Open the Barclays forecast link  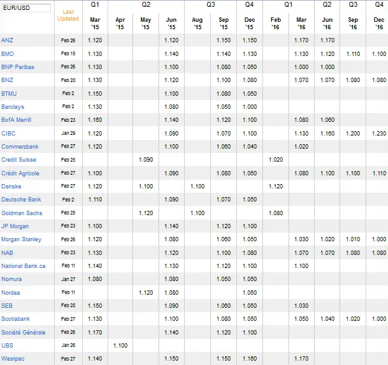pos(12,107)
